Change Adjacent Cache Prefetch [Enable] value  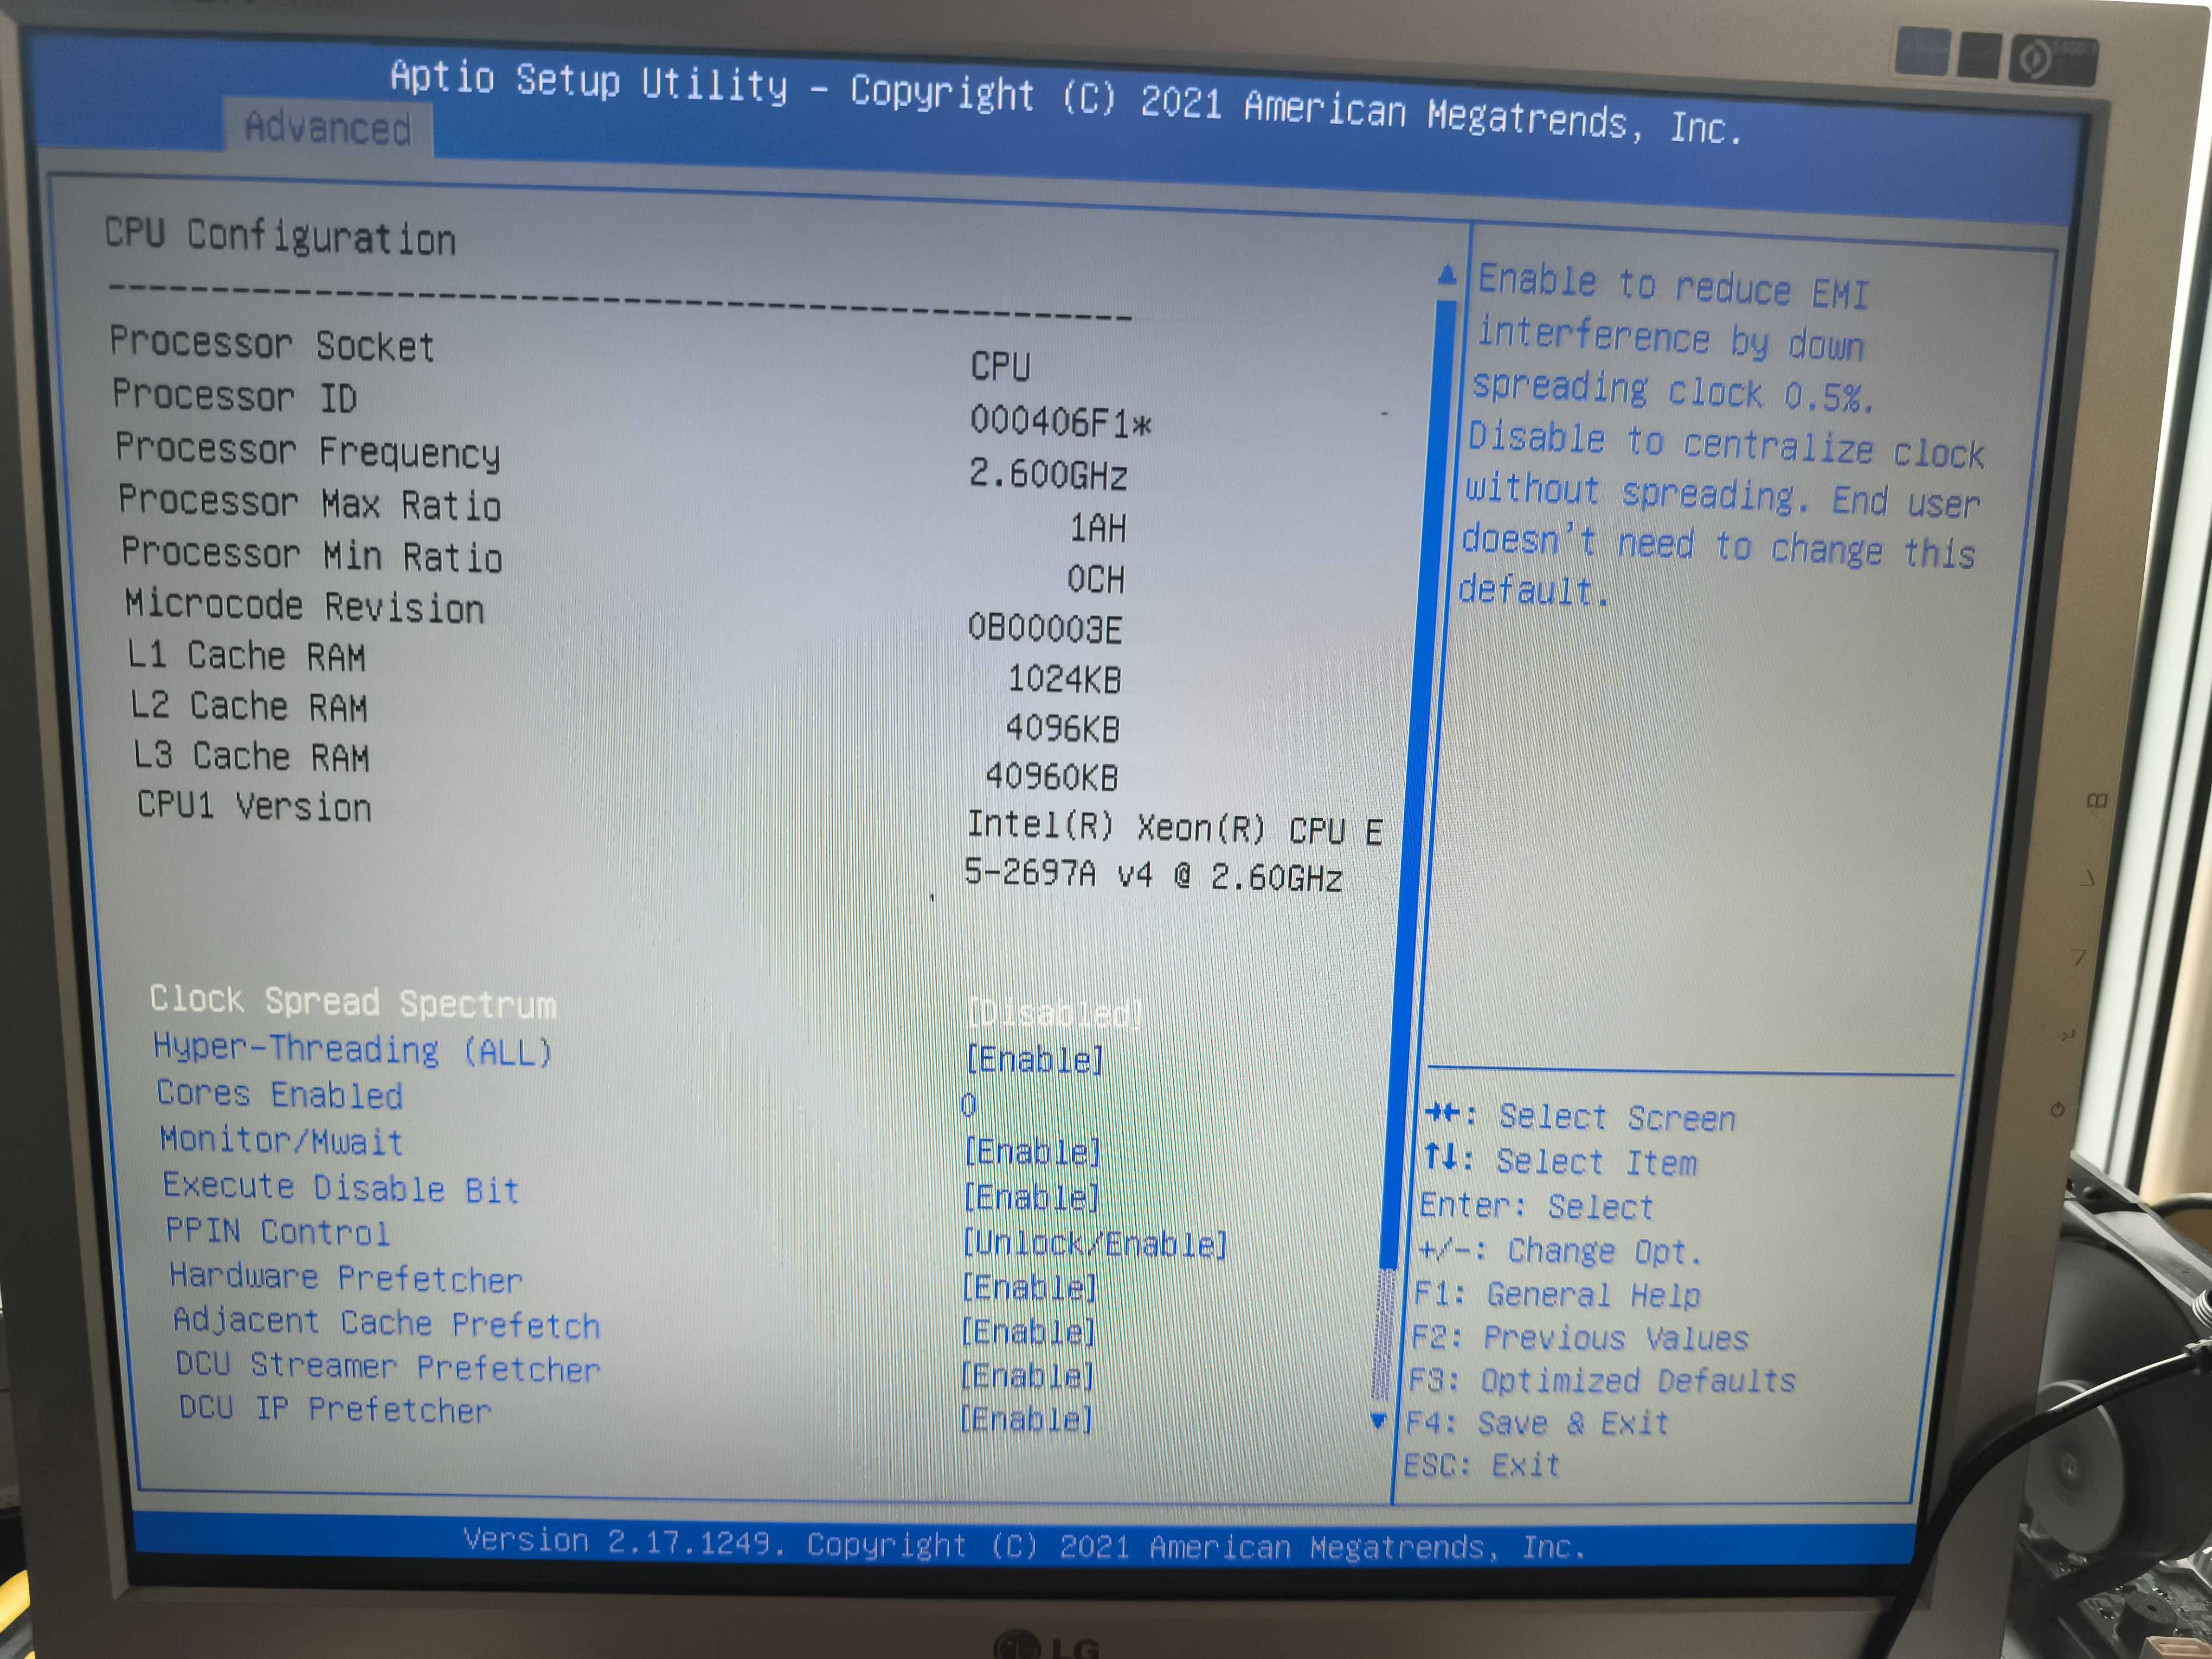(x=1028, y=1331)
